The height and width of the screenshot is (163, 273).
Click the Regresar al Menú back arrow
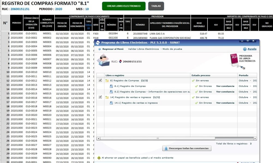pos(100,49)
